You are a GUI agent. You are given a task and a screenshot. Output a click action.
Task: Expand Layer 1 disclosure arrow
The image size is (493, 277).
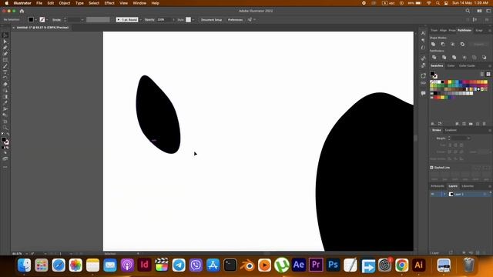pos(444,195)
